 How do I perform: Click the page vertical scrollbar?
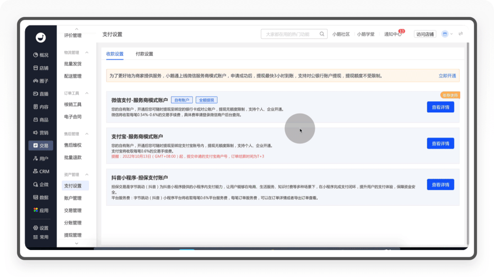click(x=467, y=143)
